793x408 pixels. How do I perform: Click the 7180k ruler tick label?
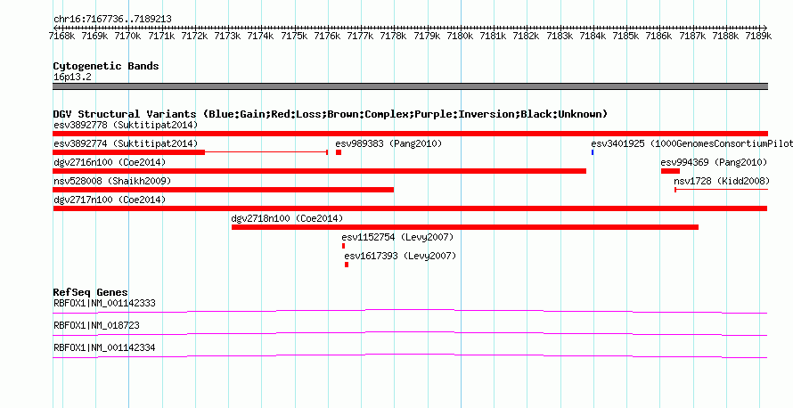pos(461,36)
